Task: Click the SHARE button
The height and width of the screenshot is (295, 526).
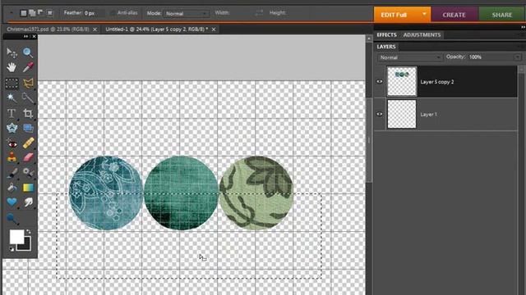Action: [x=502, y=15]
